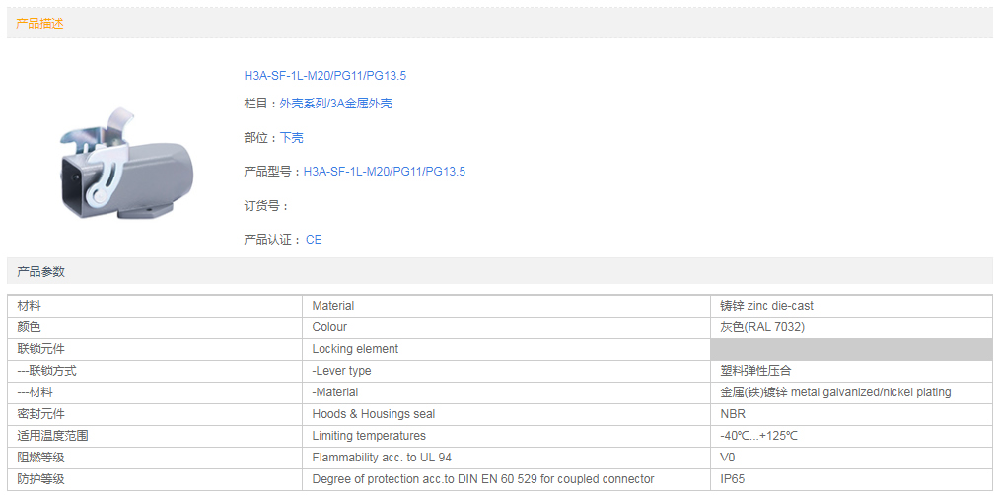
Task: Click the IP65 protection degree value
Action: coord(732,479)
